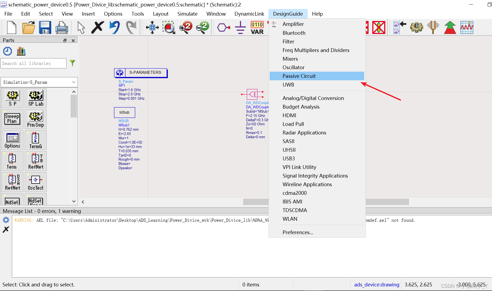Click the red crossed-out component icon
The image size is (492, 291).
click(379, 27)
